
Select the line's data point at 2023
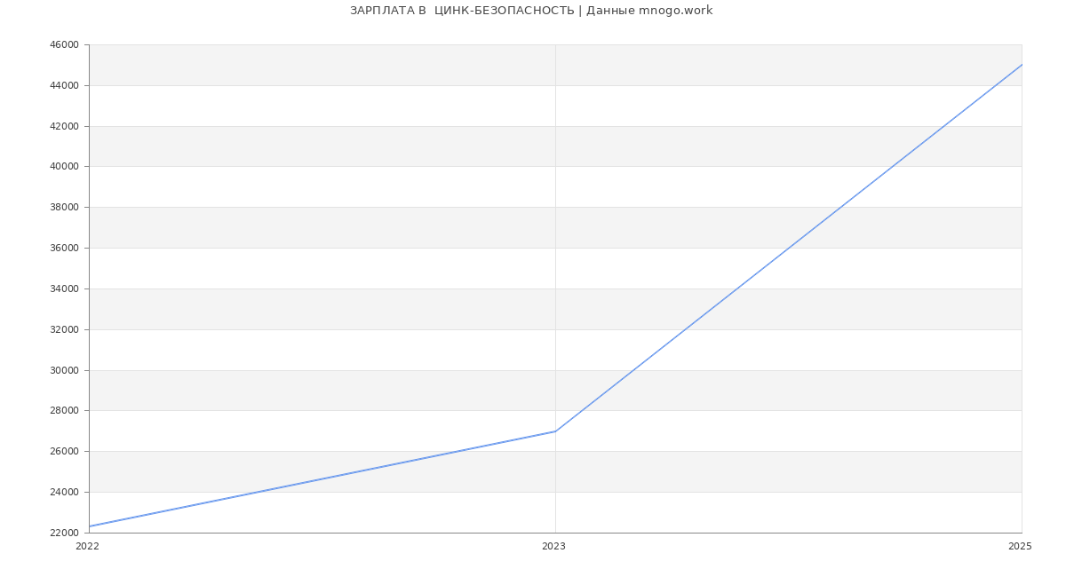click(x=555, y=431)
